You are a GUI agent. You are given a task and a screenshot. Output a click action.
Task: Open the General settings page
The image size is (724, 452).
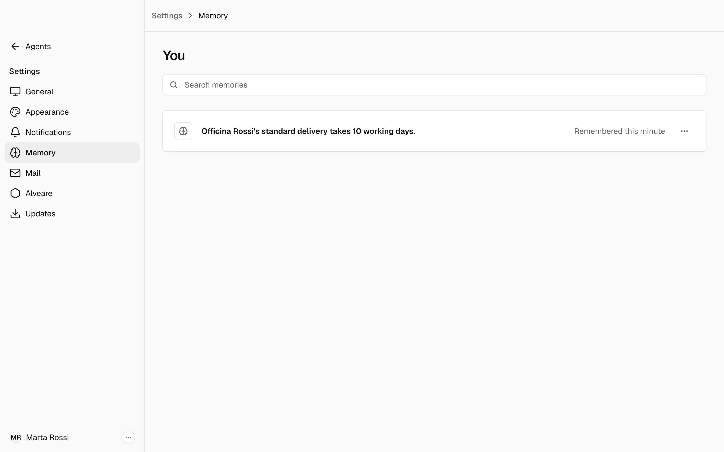coord(72,92)
